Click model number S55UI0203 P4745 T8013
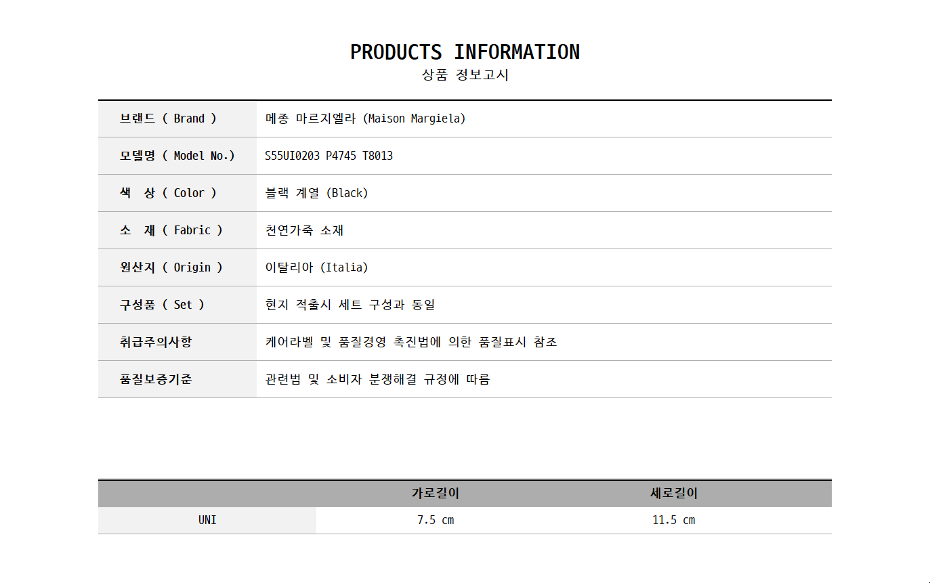Image resolution: width=930 pixels, height=583 pixels. click(x=329, y=156)
